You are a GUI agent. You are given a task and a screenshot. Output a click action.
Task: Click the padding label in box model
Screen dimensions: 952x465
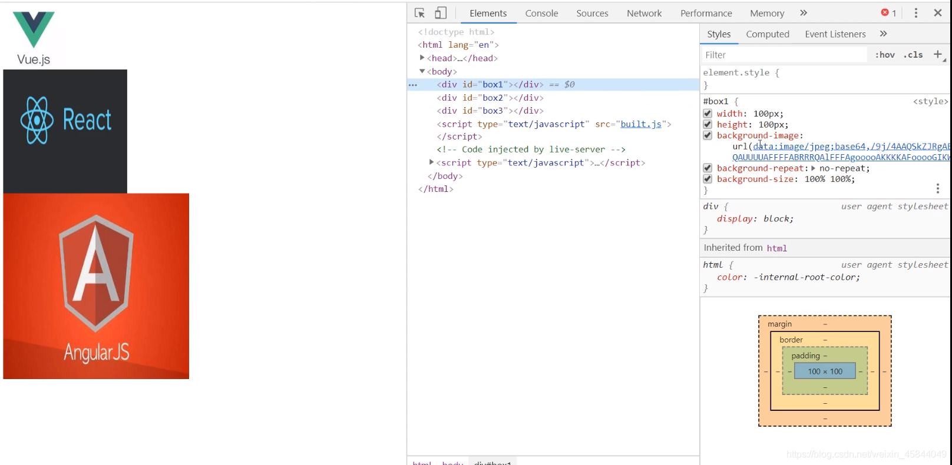tap(805, 356)
